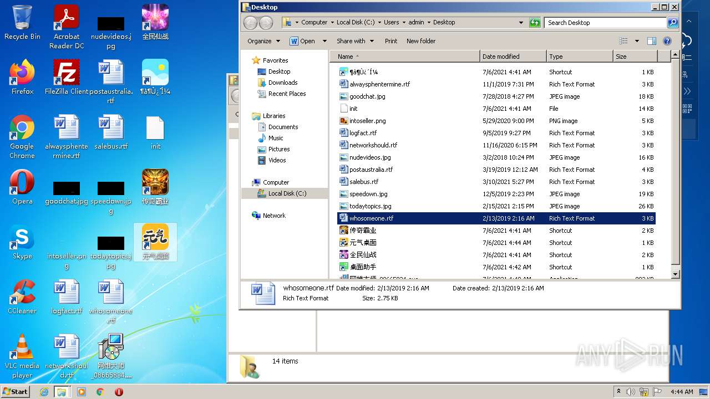
Task: Launch FileZilla Client desktop shortcut
Action: [67, 77]
